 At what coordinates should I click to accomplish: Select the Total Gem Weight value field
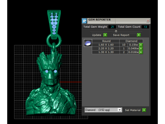(x=112, y=27)
